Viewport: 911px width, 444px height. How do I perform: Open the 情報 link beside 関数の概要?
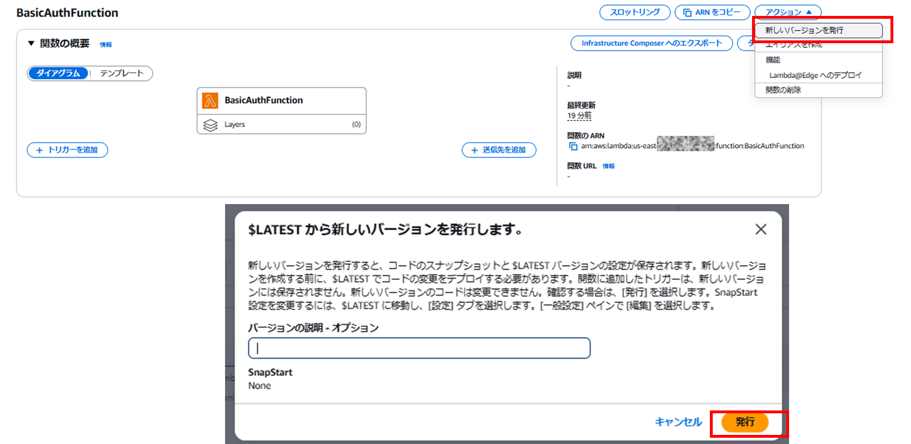coord(106,44)
